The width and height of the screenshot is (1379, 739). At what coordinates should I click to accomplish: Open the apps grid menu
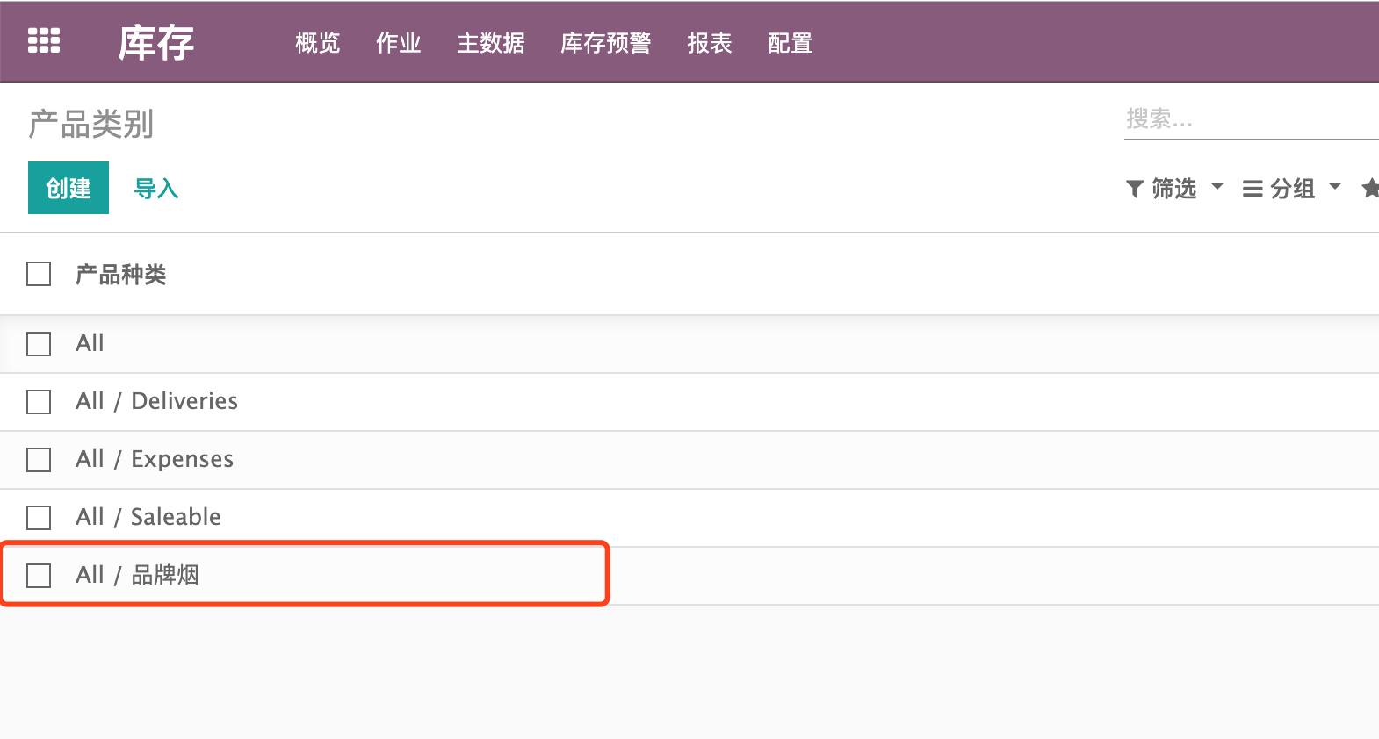[x=43, y=41]
